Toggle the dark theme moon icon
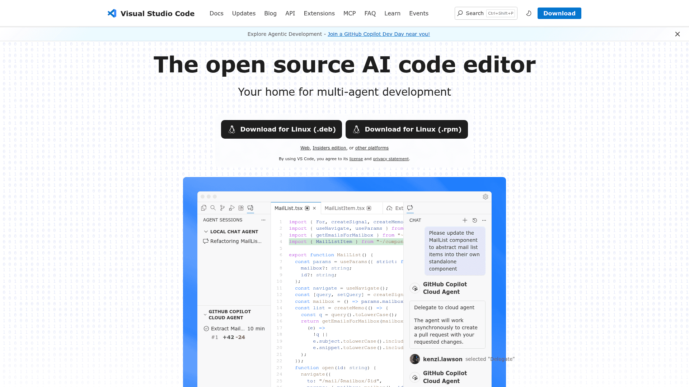 [x=529, y=13]
